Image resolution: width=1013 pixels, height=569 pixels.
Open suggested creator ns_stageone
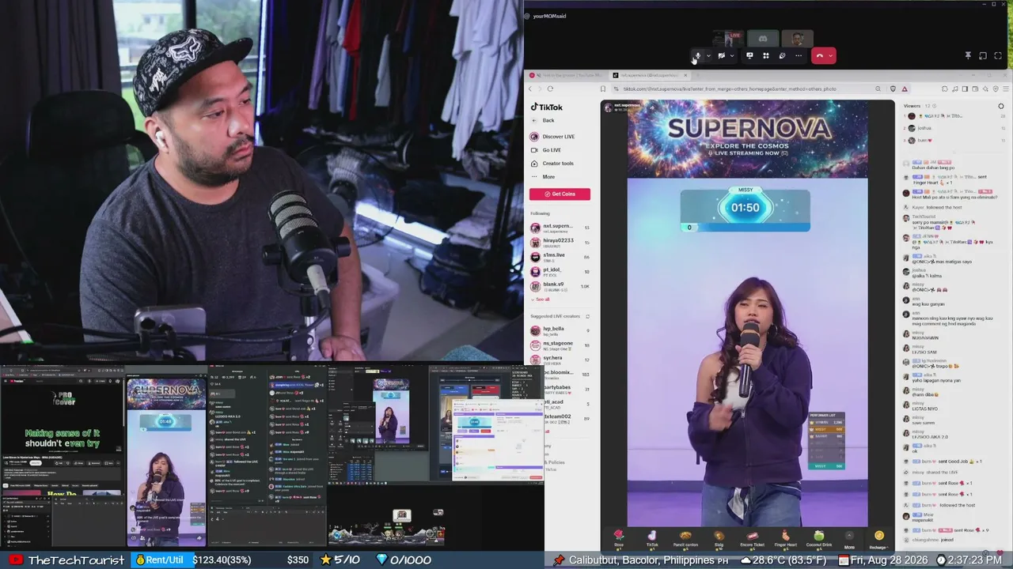pos(560,345)
